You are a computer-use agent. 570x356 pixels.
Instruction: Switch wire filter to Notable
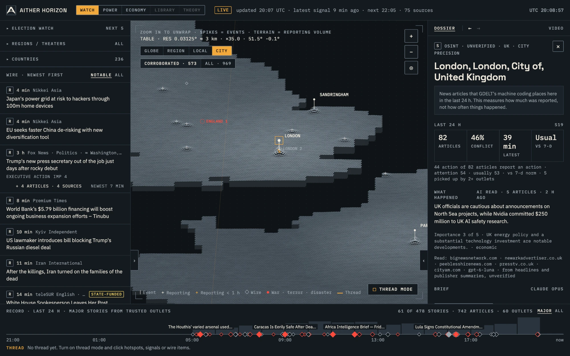click(x=101, y=75)
